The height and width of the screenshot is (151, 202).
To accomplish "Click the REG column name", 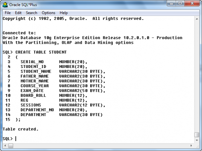I will (x=24, y=100).
